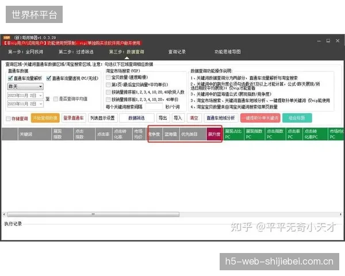Check 宝贝数量(速度略慢) option
Screen dimensions: 345x276
108,78
